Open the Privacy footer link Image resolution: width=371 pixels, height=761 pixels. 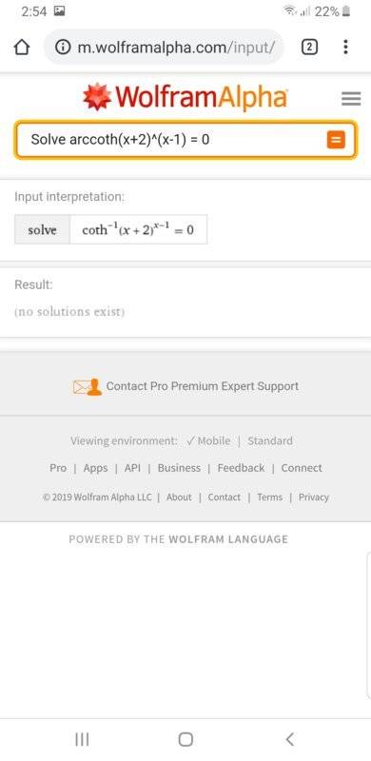pos(314,497)
